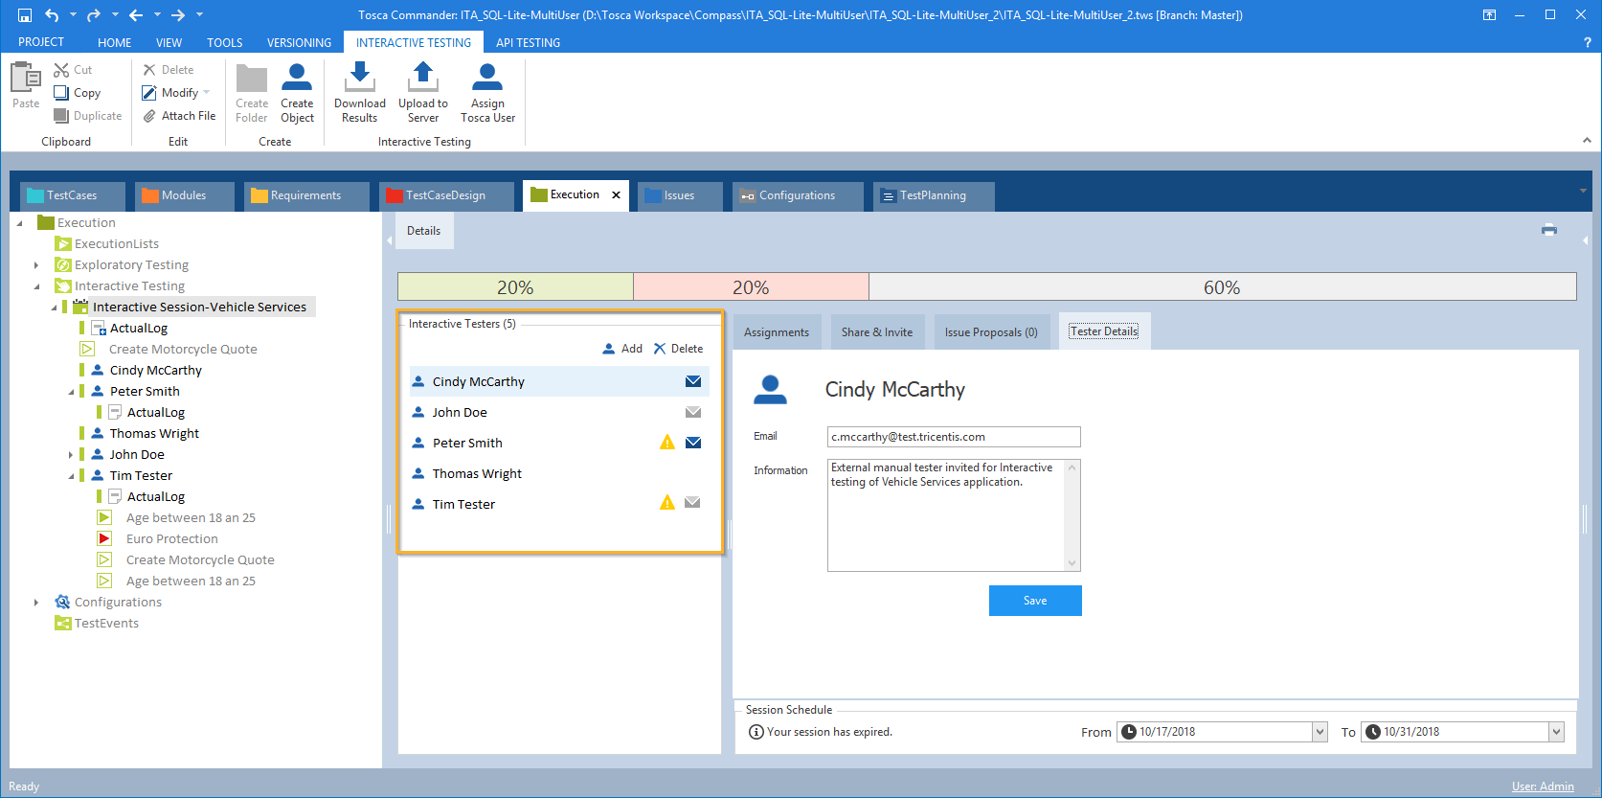The height and width of the screenshot is (798, 1602).
Task: Click Assign Tosca User icon
Action: [x=487, y=77]
